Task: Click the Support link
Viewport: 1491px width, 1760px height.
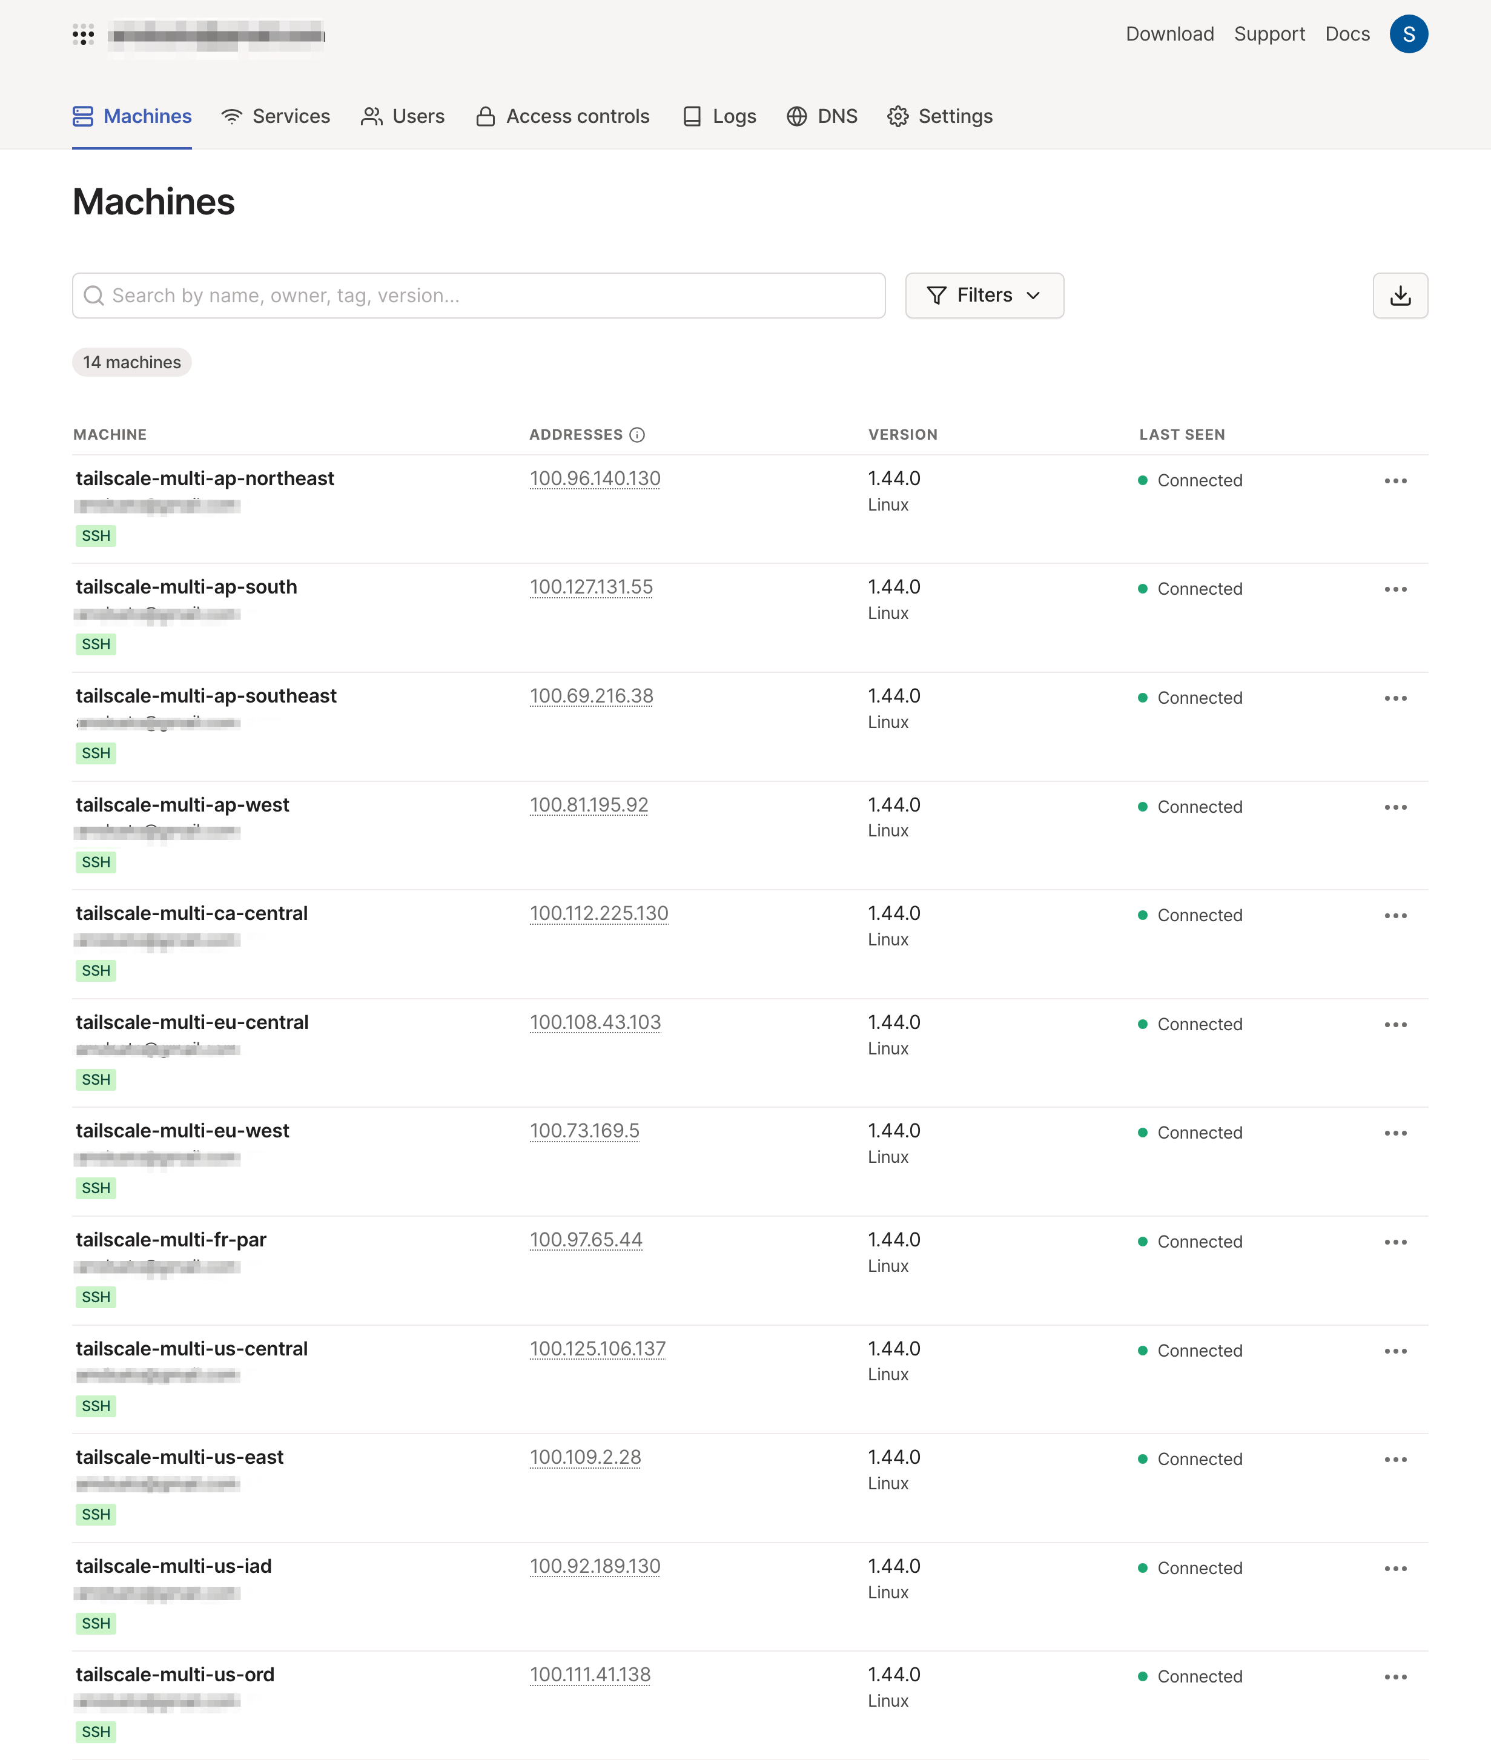Action: coord(1269,35)
